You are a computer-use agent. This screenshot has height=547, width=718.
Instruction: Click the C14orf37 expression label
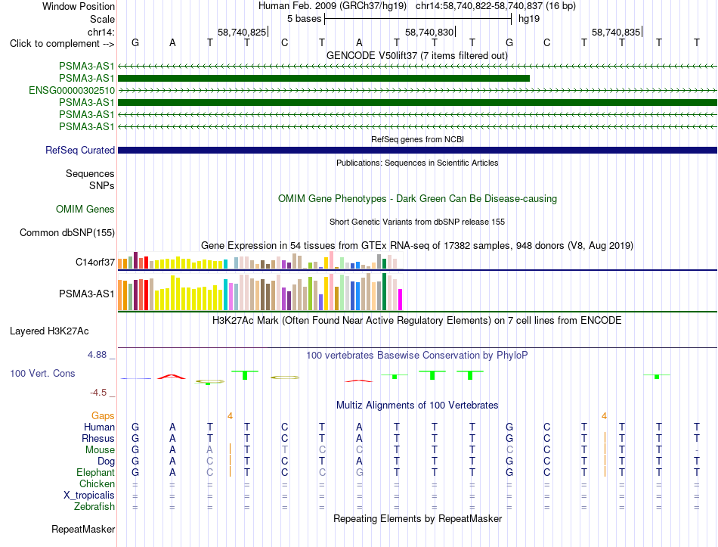pos(94,262)
